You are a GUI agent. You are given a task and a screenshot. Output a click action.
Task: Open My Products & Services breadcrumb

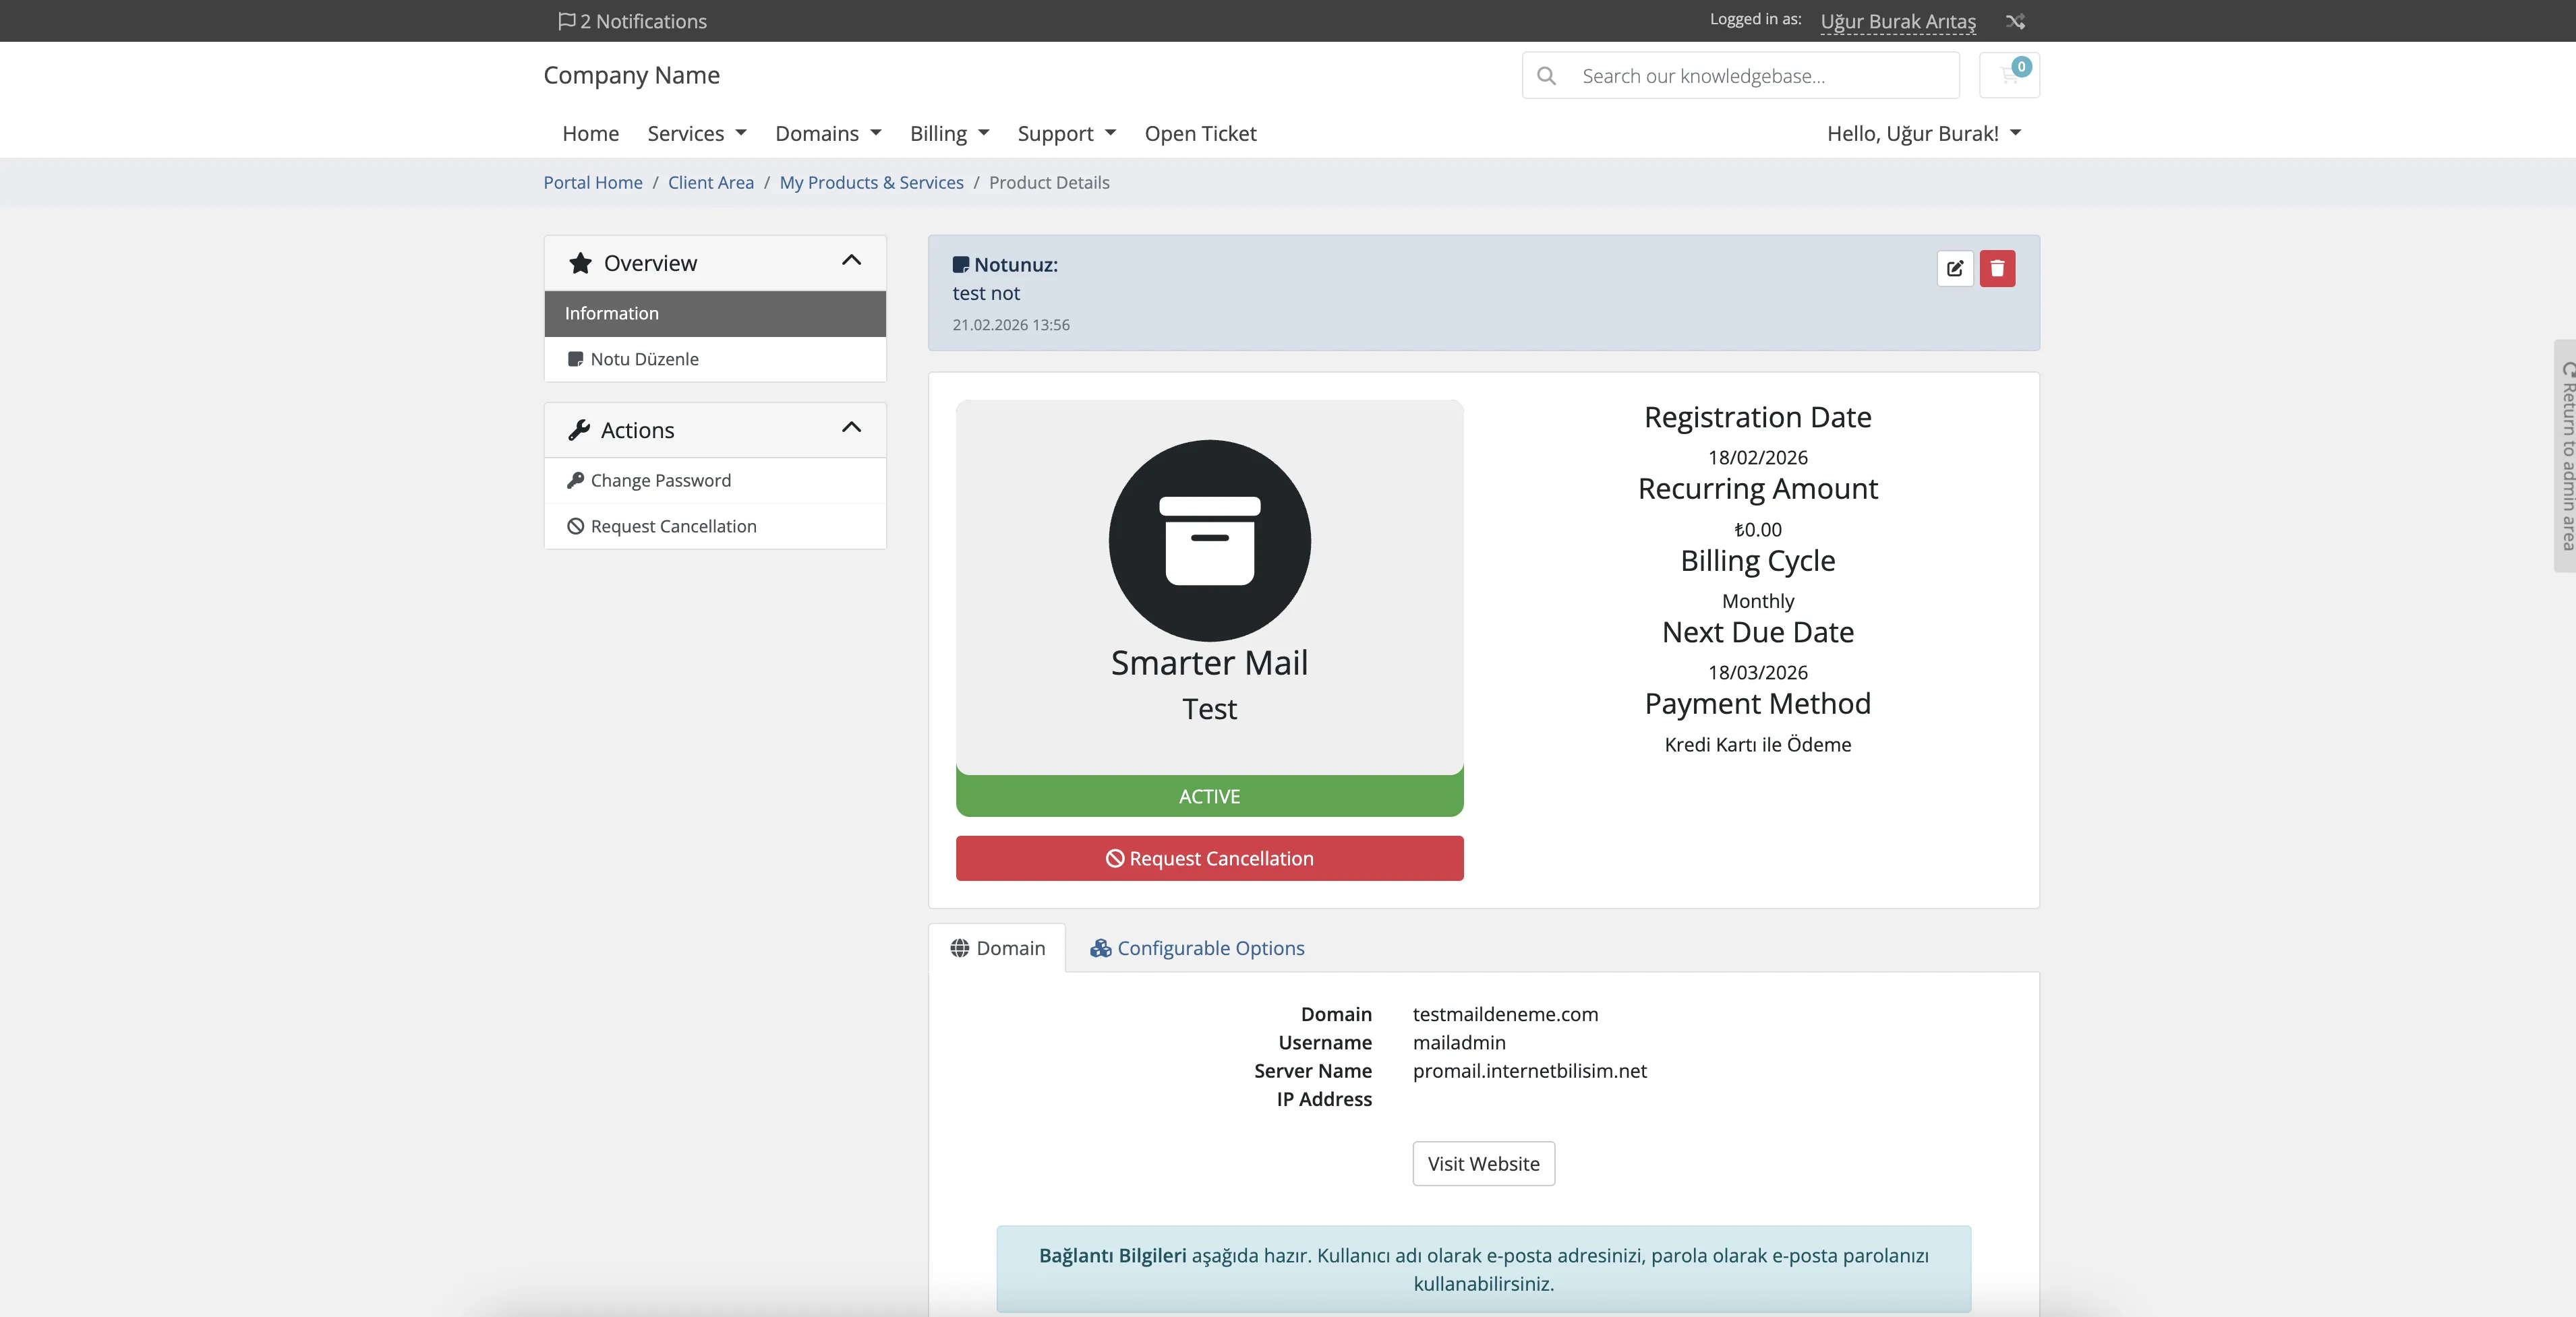pyautogui.click(x=871, y=182)
